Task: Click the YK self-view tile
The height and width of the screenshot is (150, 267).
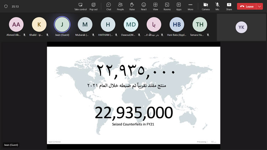Action: [x=241, y=27]
